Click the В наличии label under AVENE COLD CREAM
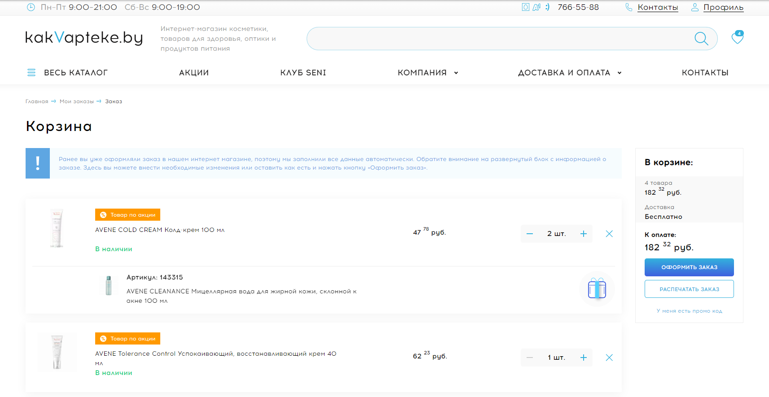Screen dimensions: 769x397 tap(114, 249)
